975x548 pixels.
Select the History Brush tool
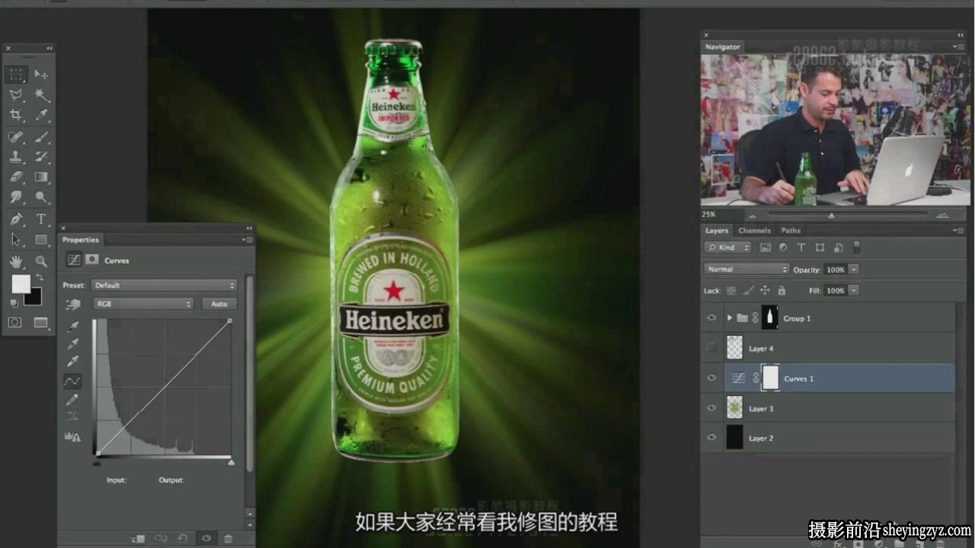tap(41, 157)
